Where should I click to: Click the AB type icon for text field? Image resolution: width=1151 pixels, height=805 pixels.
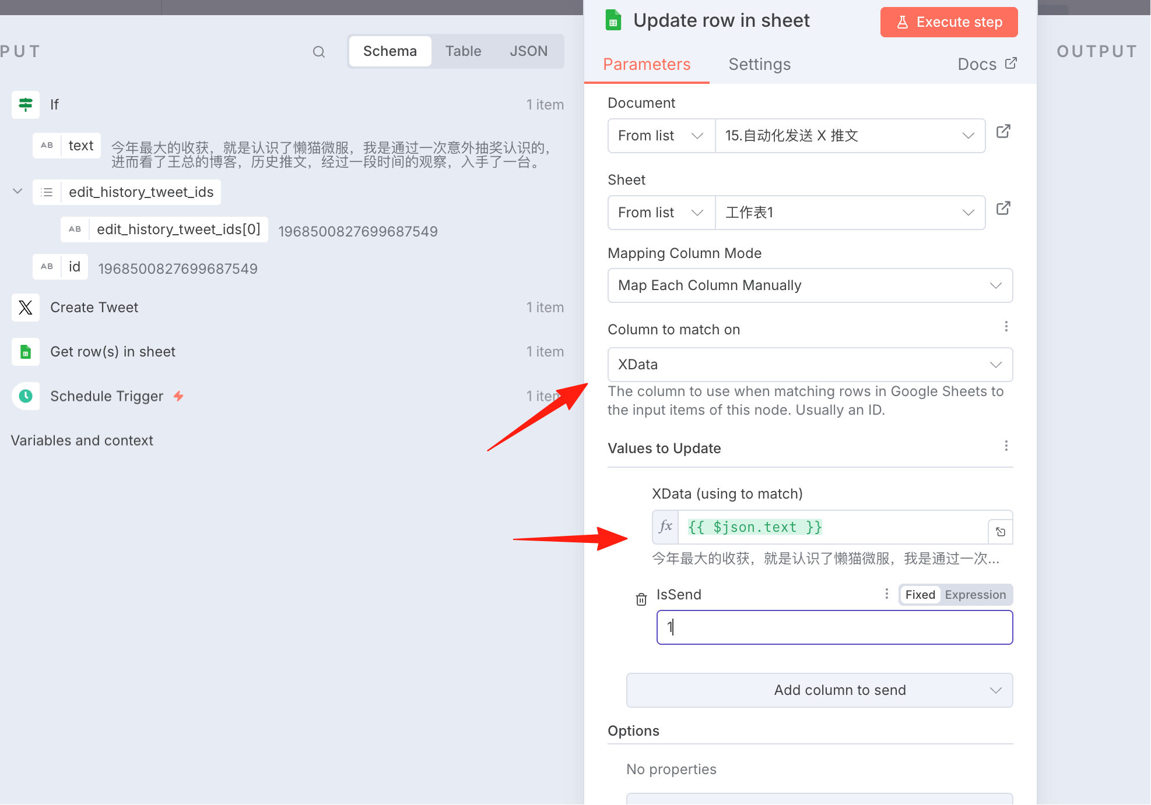pos(47,146)
